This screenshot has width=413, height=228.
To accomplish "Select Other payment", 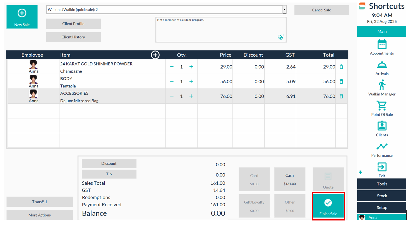I will pyautogui.click(x=290, y=206).
